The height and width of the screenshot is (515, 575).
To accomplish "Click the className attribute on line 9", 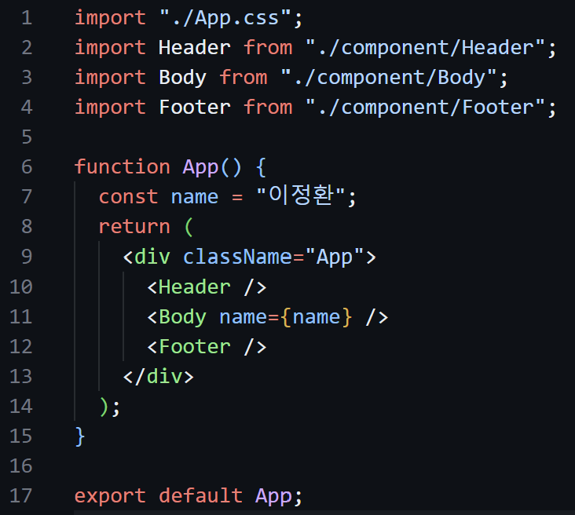I will [x=237, y=257].
